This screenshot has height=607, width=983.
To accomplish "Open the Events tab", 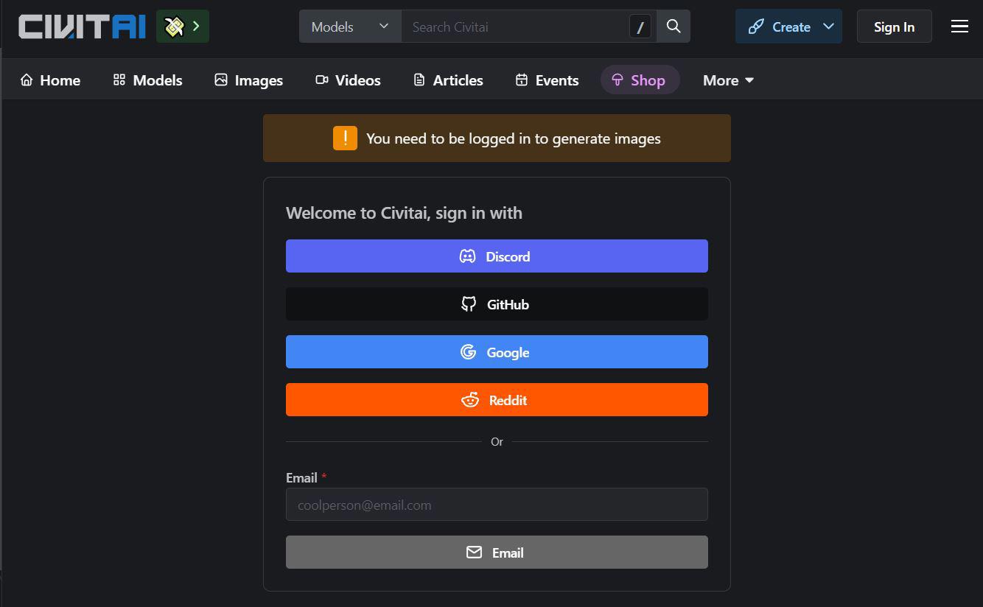I will tap(547, 80).
